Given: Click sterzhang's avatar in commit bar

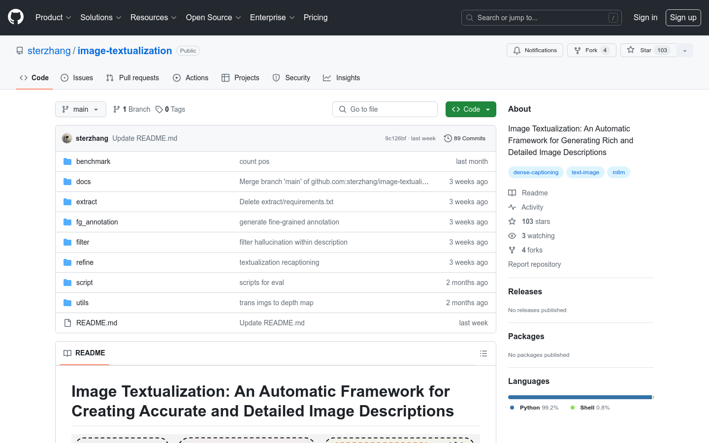Looking at the screenshot, I should coord(67,138).
